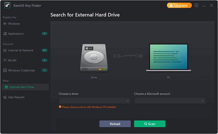Click the green Scan button
The height and width of the screenshot is (134, 218).
click(150, 124)
